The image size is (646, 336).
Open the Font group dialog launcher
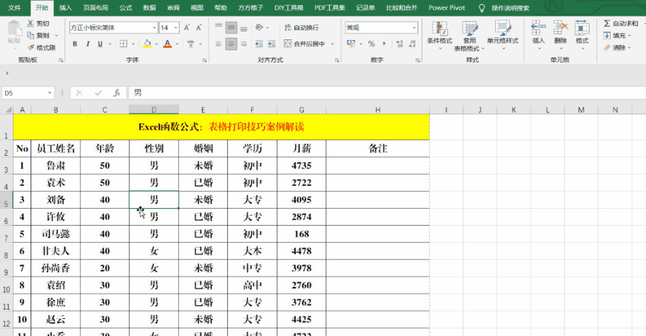(x=205, y=60)
